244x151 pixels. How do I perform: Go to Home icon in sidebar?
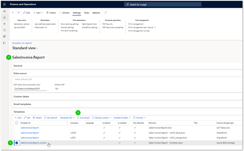[x=5, y=17]
